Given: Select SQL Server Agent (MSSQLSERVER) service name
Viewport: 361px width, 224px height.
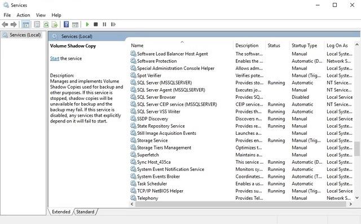Looking at the screenshot, I should click(171, 90).
